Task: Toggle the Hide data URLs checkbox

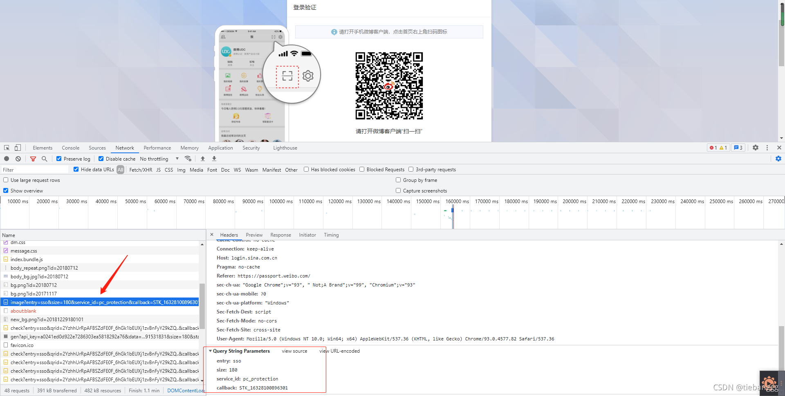Action: [x=76, y=169]
